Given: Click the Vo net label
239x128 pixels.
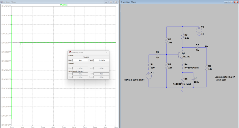Looking at the screenshot, I should 206,46.
